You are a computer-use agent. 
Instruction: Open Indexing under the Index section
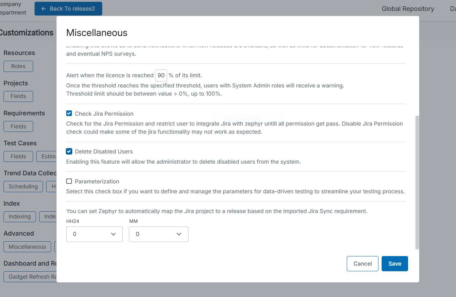pos(20,217)
